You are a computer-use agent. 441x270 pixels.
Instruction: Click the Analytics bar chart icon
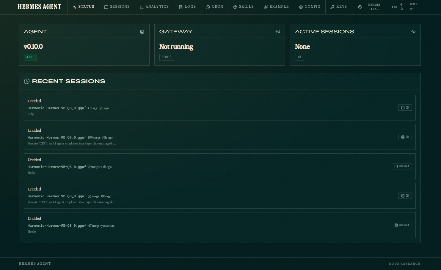142,7
